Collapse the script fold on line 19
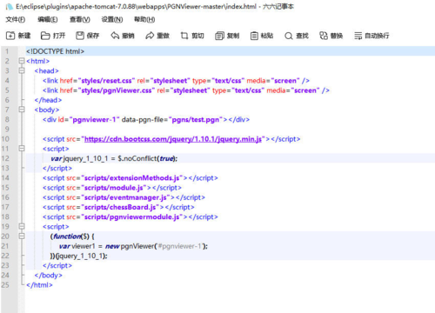 pyautogui.click(x=22, y=226)
